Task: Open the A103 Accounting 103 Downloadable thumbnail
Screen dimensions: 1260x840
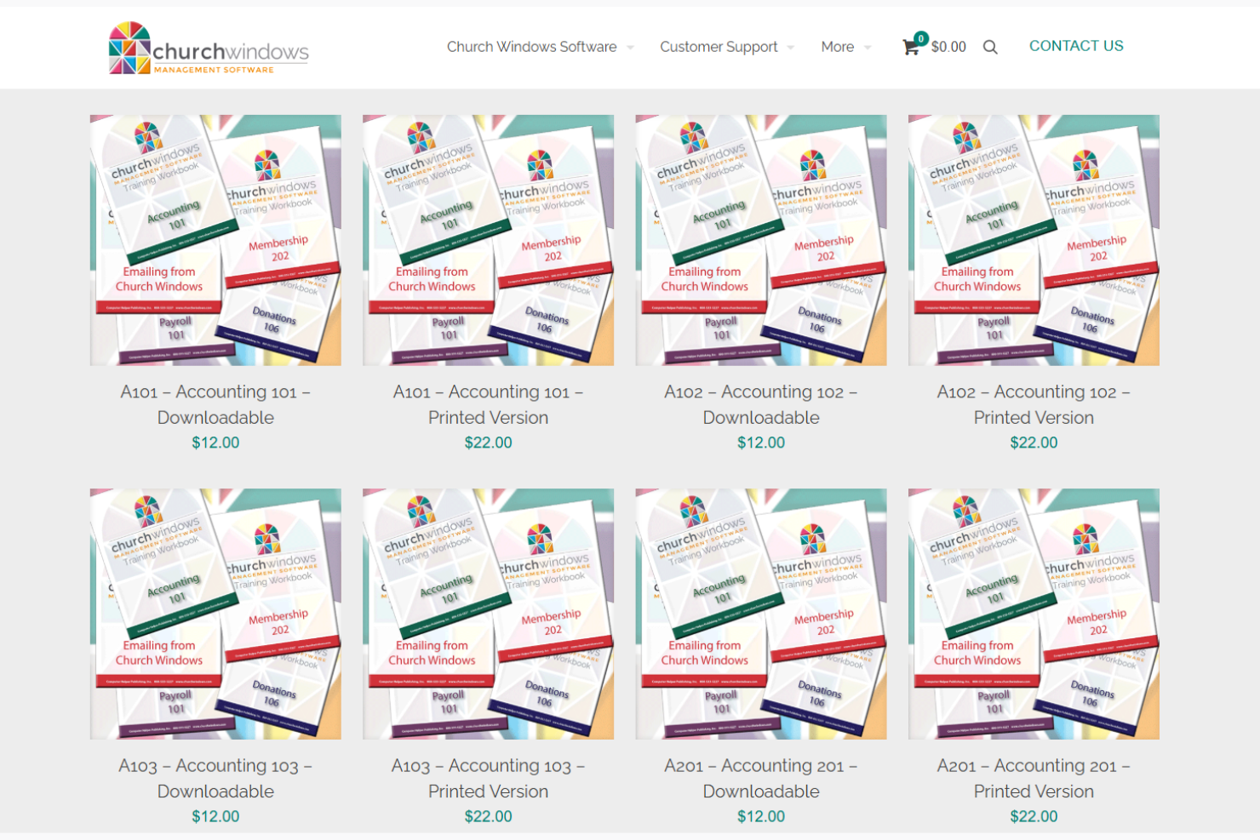Action: point(215,614)
